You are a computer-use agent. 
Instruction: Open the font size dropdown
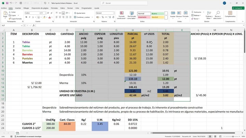coord(45,13)
